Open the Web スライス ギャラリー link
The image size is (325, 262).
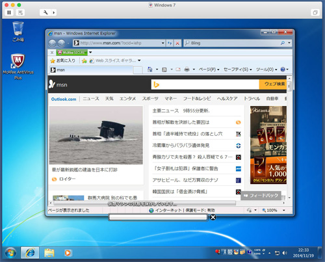112,60
